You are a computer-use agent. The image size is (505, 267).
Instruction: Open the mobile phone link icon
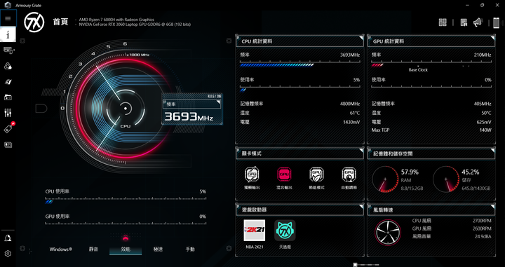pos(497,23)
